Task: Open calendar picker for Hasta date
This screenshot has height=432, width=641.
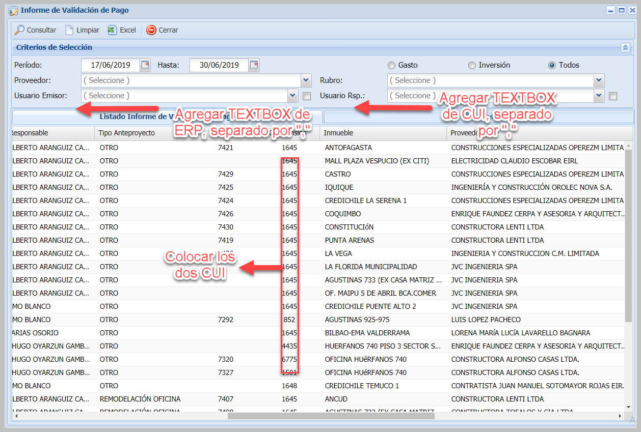Action: point(254,65)
